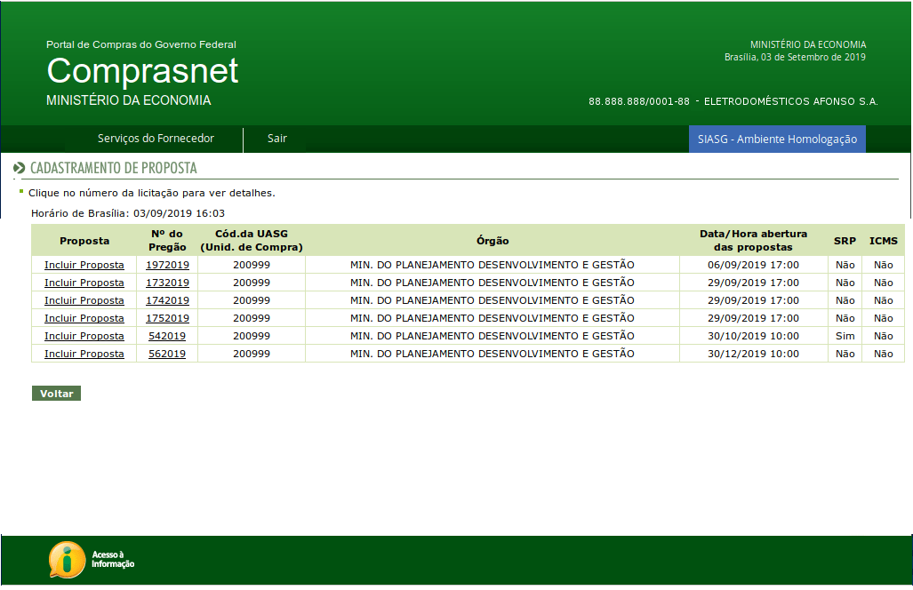The height and width of the screenshot is (590, 913).
Task: Open details of pregão number 1742019
Action: tap(167, 300)
